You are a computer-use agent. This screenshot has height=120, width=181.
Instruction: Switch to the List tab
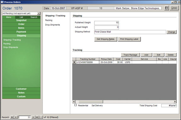pos(21,17)
